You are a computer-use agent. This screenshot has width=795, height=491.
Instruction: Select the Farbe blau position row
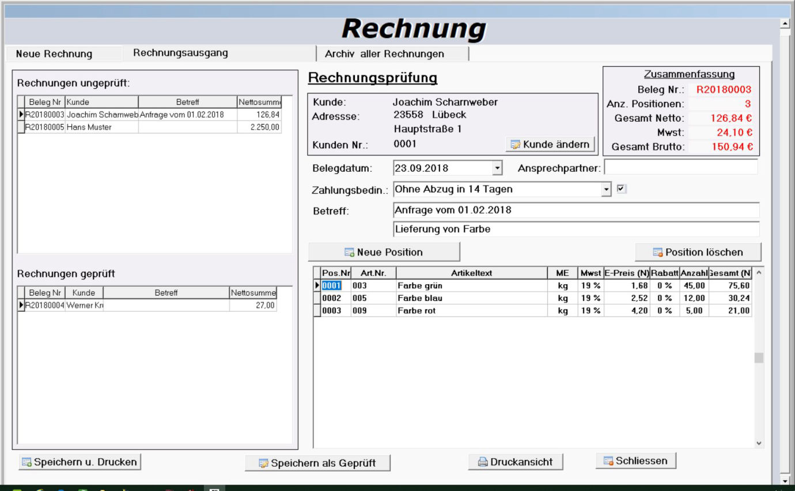(x=471, y=299)
